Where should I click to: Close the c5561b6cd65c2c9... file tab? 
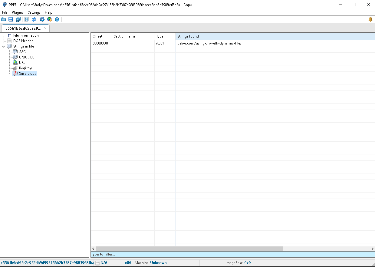(45, 28)
